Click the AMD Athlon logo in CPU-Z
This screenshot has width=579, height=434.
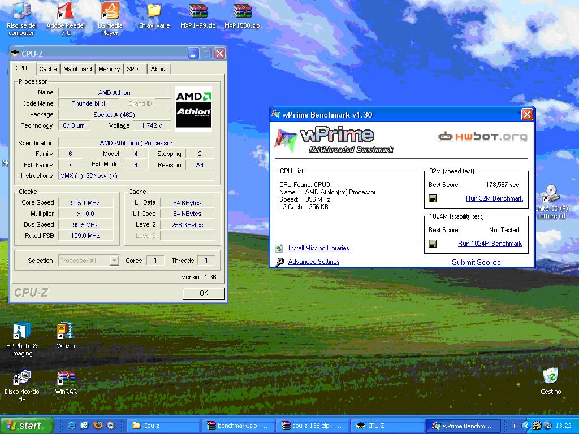(193, 109)
